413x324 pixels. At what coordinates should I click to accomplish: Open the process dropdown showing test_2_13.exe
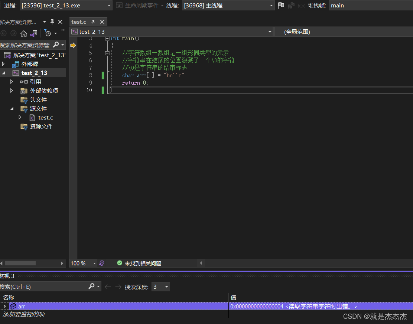point(66,6)
